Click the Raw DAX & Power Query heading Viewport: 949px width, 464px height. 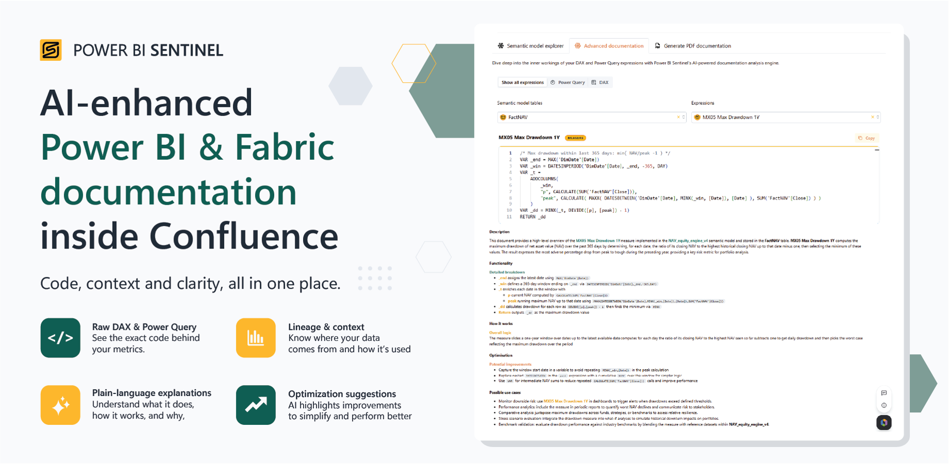point(144,327)
